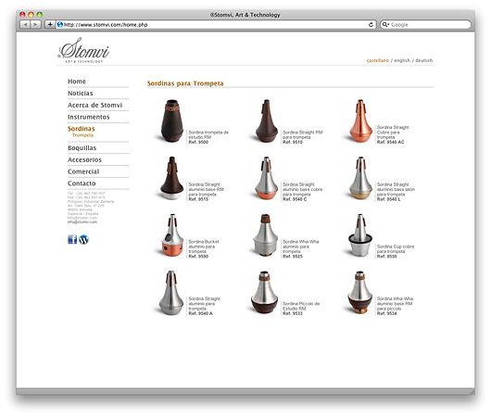Image resolution: width=491 pixels, height=417 pixels.
Task: Click the browser back arrow button
Action: pos(25,24)
